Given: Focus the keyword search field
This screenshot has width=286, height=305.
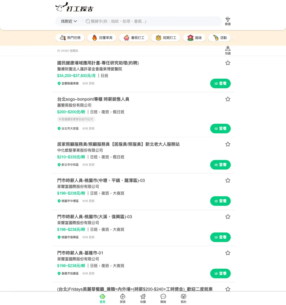Looking at the screenshot, I should 152,21.
